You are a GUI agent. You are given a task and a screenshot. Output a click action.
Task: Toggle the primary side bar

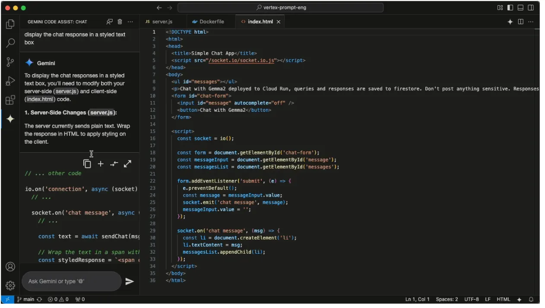click(x=510, y=8)
